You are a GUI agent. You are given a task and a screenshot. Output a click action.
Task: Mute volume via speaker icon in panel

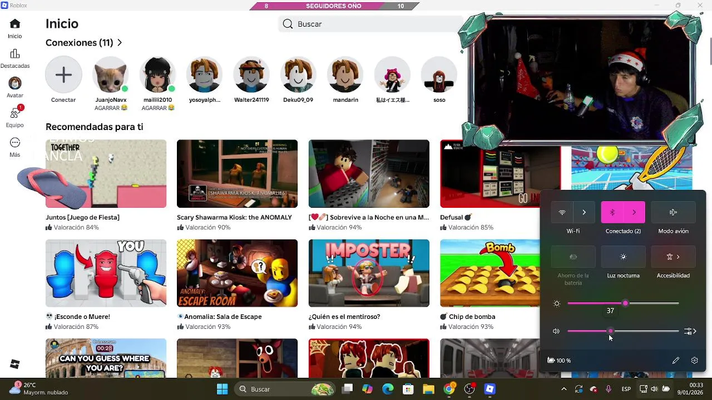(x=556, y=331)
